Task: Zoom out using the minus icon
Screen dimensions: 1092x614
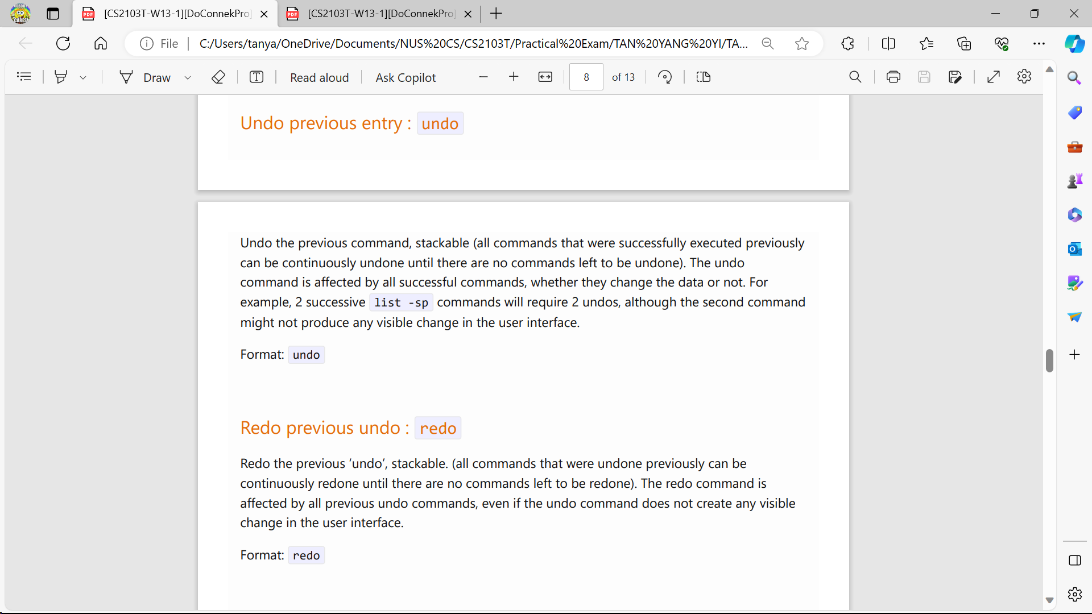Action: [x=483, y=77]
